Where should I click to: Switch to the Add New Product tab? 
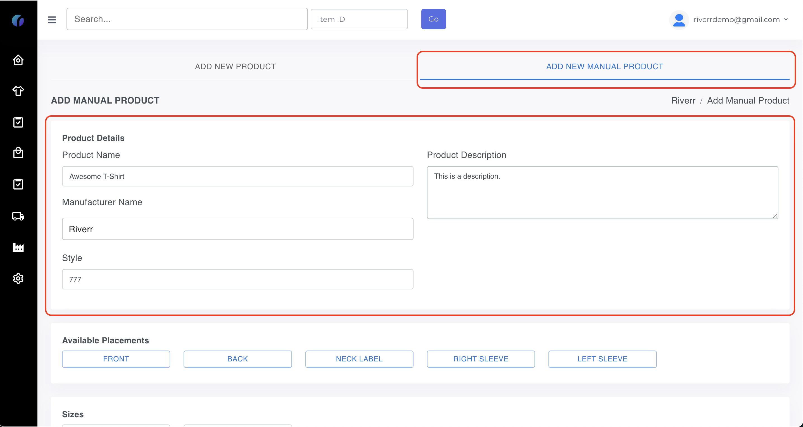(235, 66)
